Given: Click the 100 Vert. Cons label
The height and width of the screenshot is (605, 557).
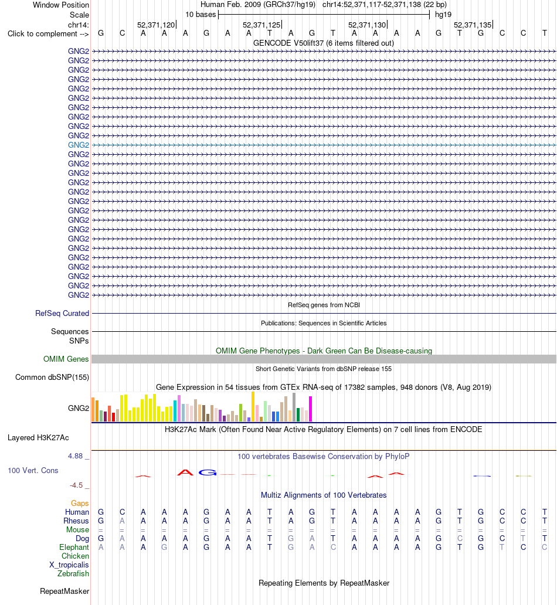Looking at the screenshot, I should pos(33,471).
